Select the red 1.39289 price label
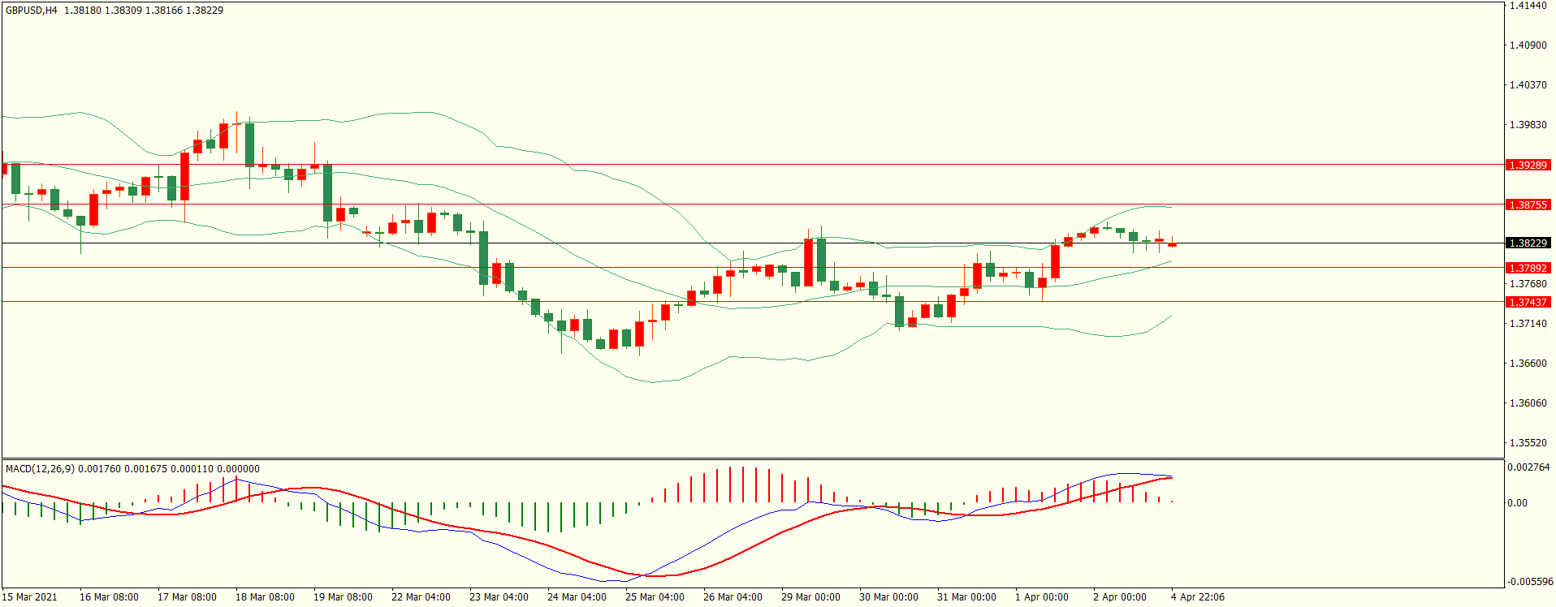This screenshot has width=1556, height=607. [x=1528, y=165]
